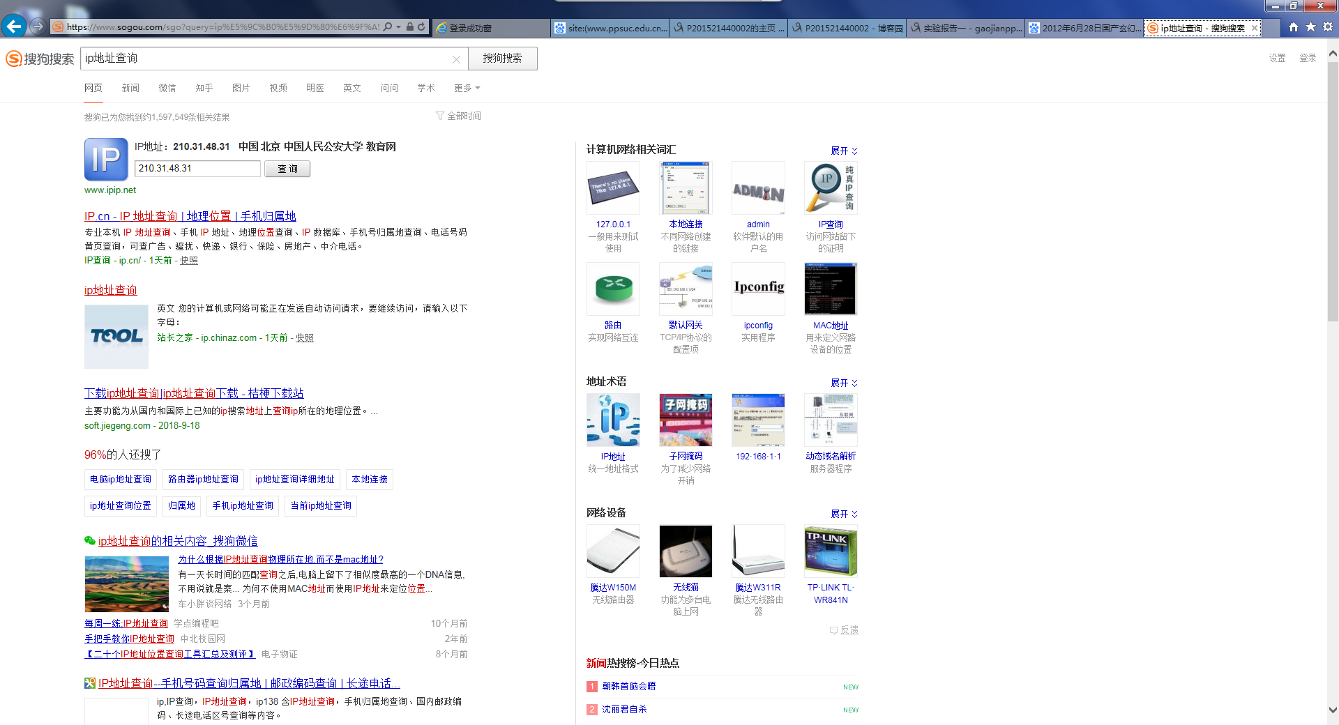
Task: Click the blue IP logo icon
Action: tap(106, 159)
